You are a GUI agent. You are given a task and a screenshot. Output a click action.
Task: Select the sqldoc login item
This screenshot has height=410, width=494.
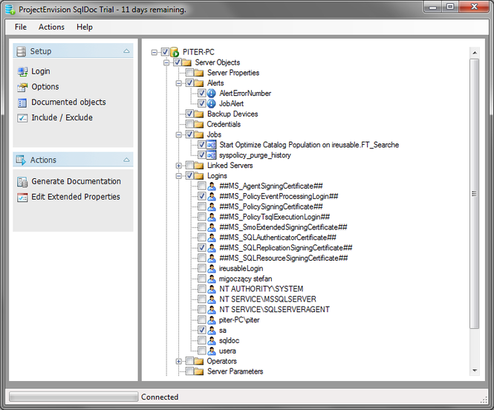(229, 340)
